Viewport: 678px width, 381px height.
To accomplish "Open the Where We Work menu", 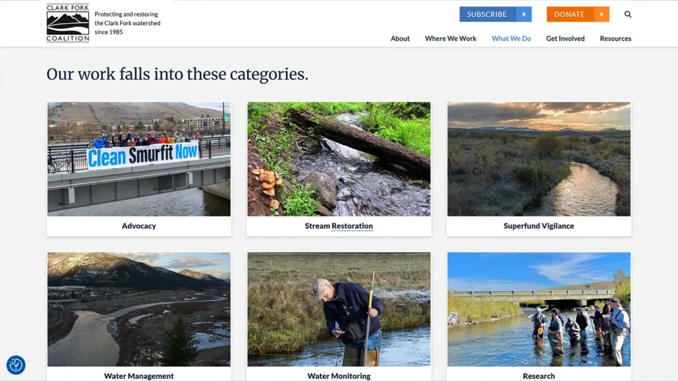I will coord(450,38).
